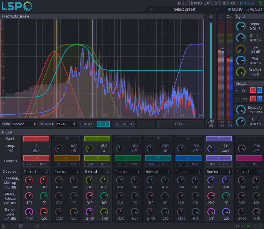
Task: Click the help question mark icon
Action: [x=256, y=226]
